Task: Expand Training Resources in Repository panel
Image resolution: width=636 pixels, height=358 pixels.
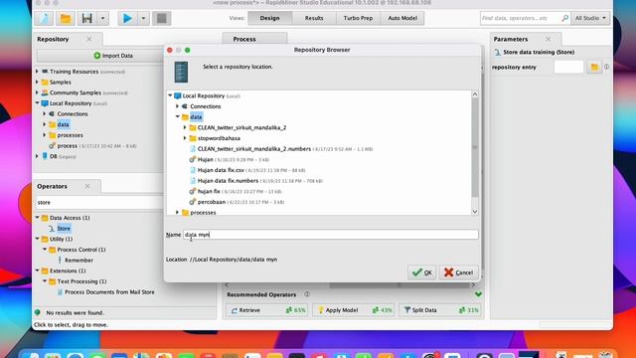Action: (x=38, y=72)
